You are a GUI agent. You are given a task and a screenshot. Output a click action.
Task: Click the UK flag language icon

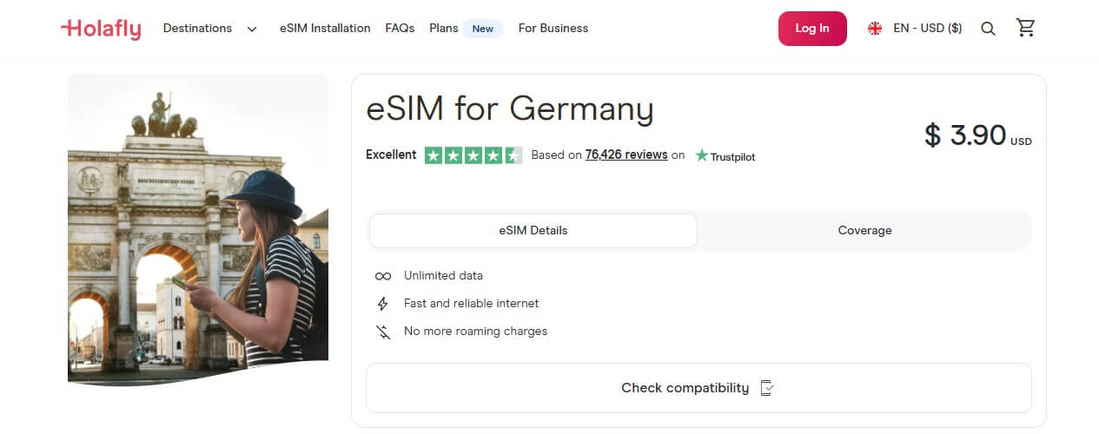(x=875, y=29)
